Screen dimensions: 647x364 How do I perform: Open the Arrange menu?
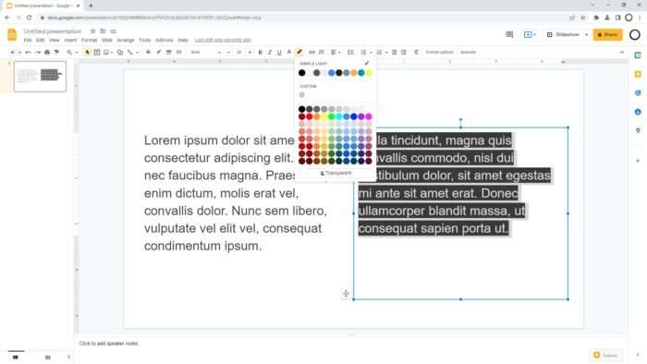(x=126, y=40)
